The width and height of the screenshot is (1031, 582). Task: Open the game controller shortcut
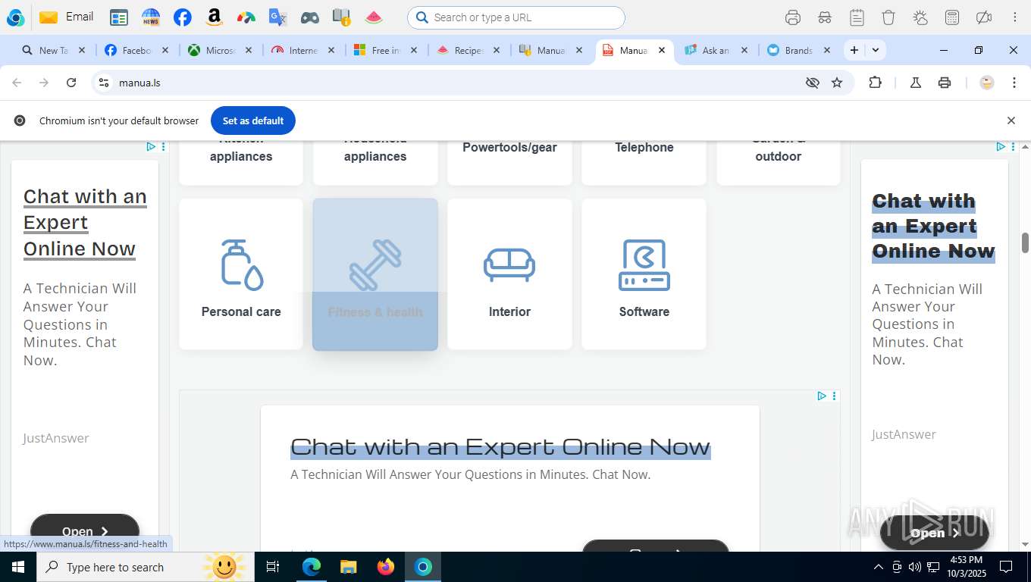pos(310,17)
